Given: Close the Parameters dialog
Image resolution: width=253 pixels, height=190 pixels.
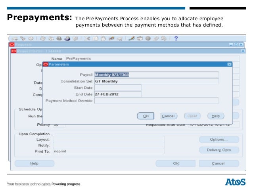Looking at the screenshot, I should pos(230,64).
